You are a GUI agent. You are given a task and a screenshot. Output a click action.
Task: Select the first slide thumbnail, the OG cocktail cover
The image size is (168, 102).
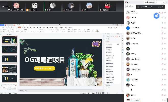coord(9,40)
